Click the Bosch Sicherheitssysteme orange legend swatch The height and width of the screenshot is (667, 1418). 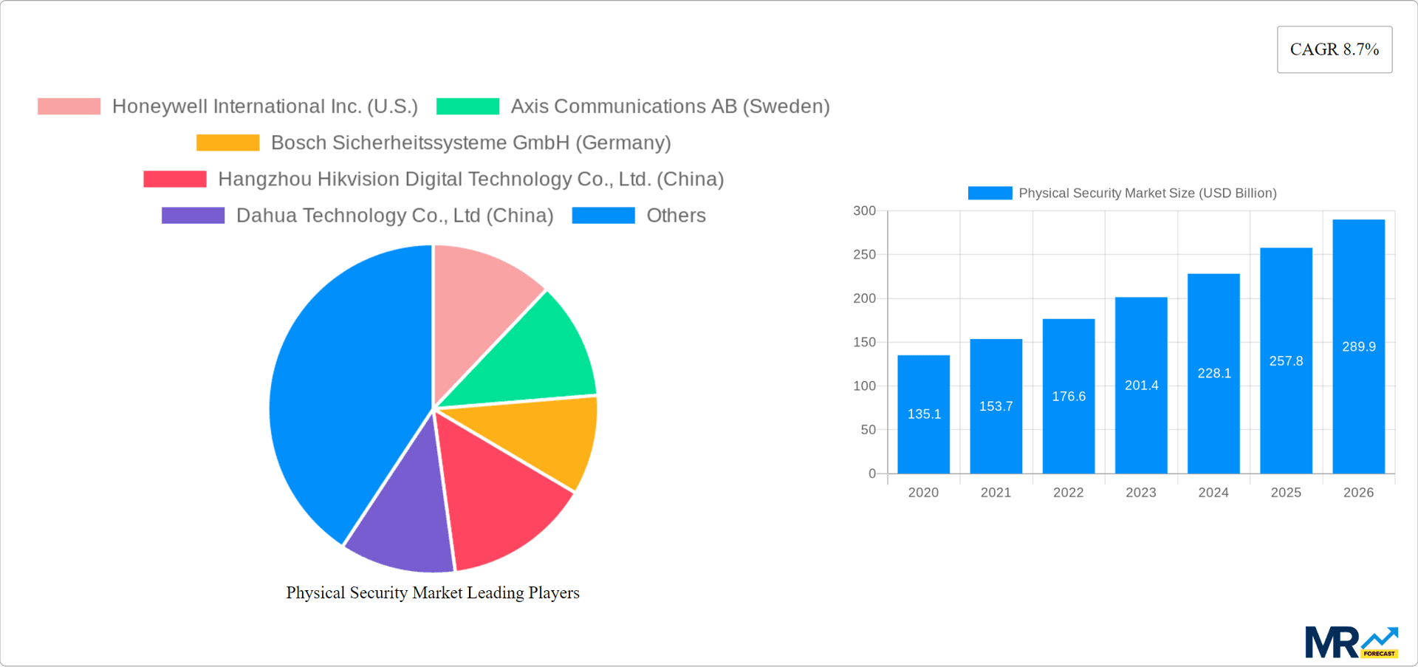[227, 143]
